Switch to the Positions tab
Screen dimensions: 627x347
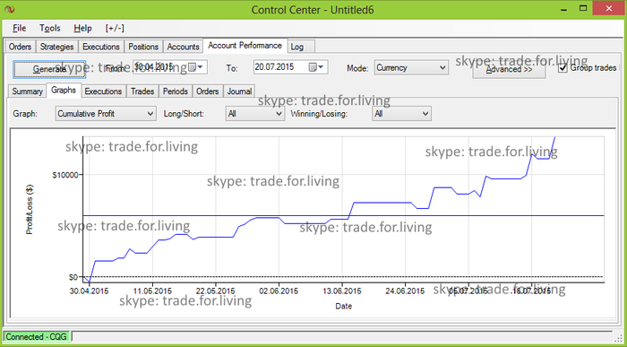click(x=143, y=47)
